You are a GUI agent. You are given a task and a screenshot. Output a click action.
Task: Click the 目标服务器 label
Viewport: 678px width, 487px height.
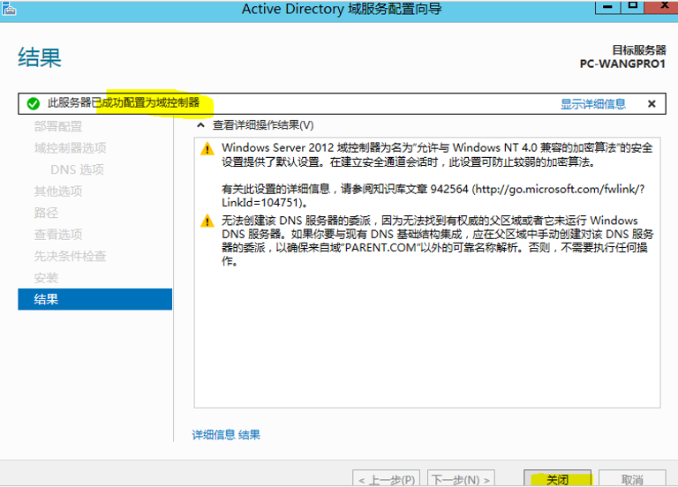coord(639,50)
